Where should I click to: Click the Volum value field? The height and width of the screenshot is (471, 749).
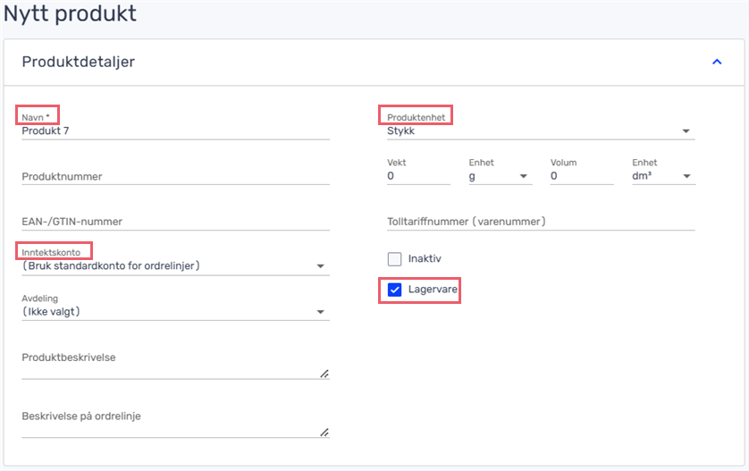(x=582, y=176)
